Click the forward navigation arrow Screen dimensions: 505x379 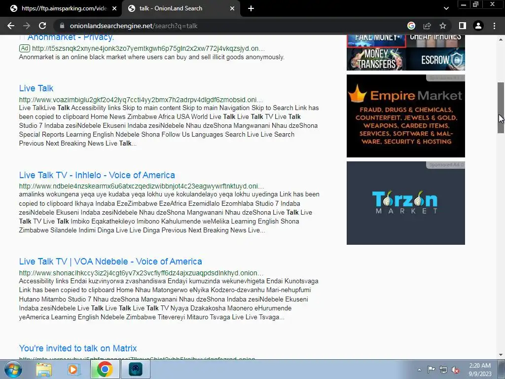(27, 26)
